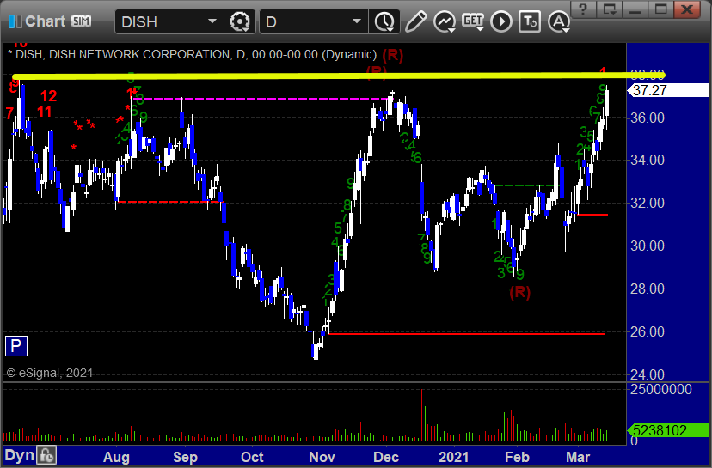
Task: Click the 2021 label on time axis
Action: (x=454, y=457)
